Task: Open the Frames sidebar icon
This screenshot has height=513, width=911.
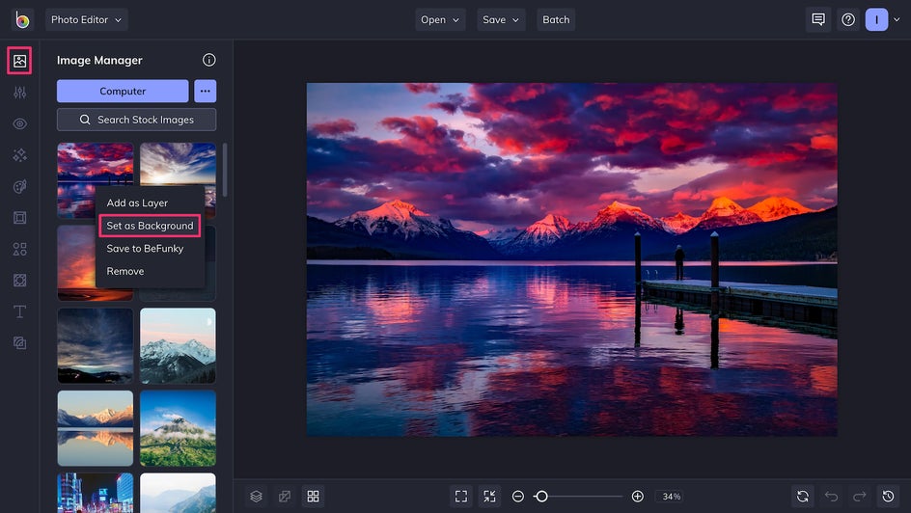Action: [19, 218]
